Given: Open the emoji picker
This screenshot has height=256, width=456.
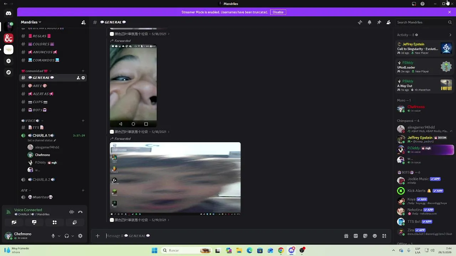Looking at the screenshot, I should [x=375, y=236].
